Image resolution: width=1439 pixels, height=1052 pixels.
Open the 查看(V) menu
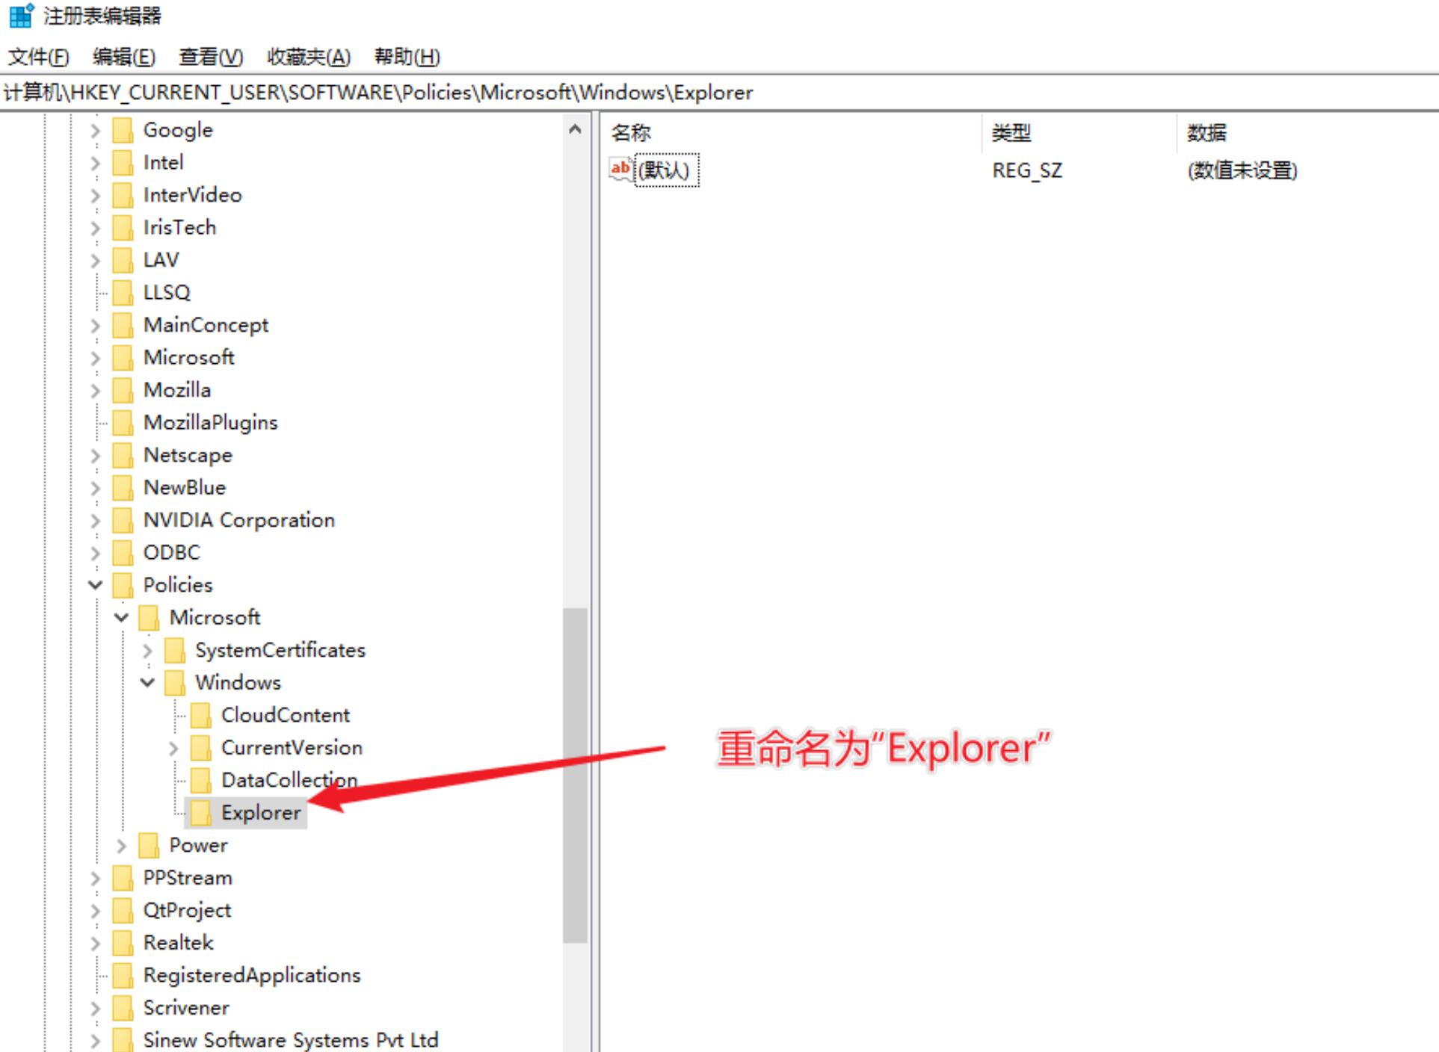[211, 57]
